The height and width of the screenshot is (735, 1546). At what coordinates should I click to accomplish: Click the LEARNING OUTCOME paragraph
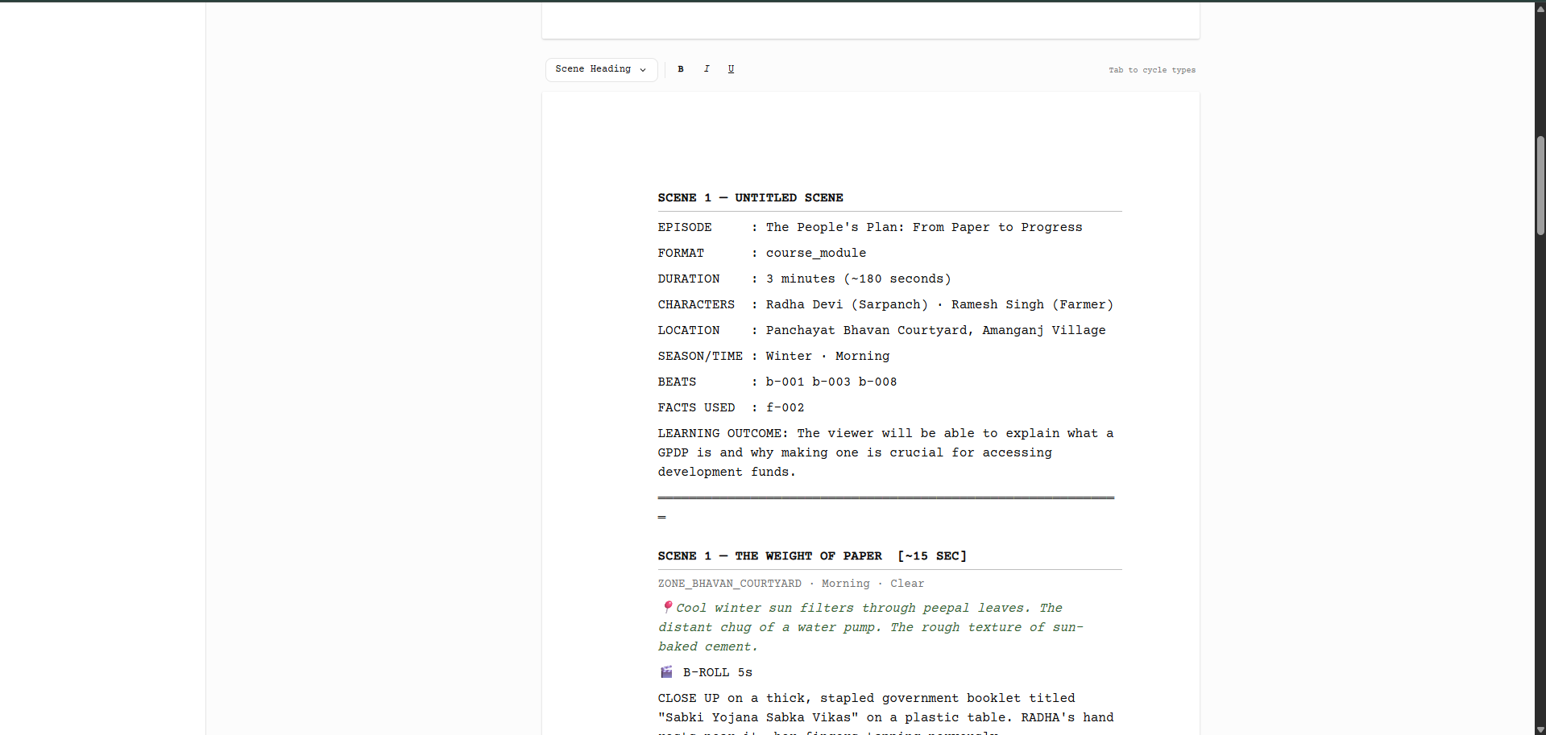tap(885, 452)
